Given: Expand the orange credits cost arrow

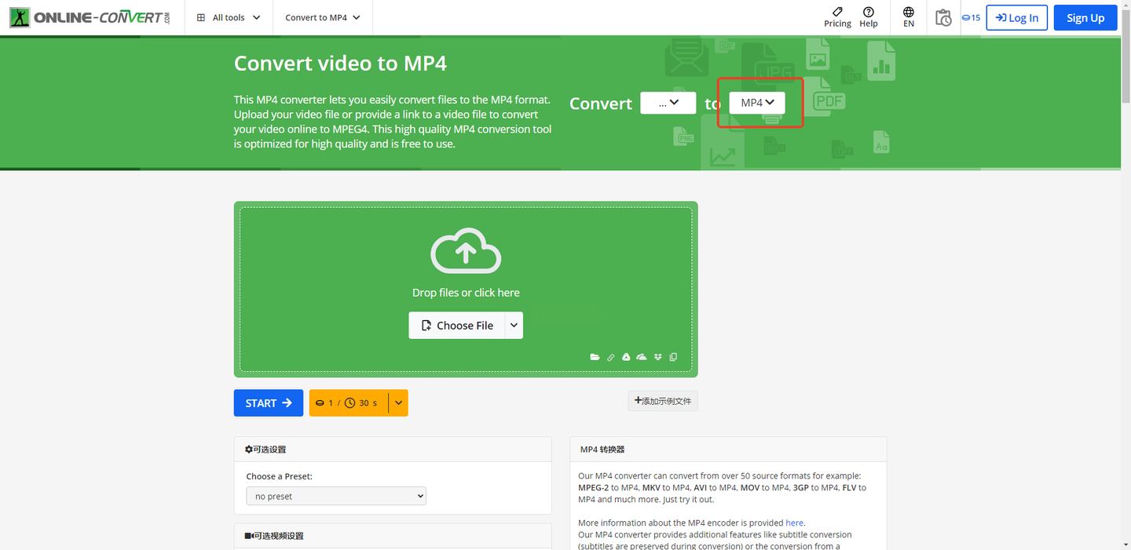Looking at the screenshot, I should (x=398, y=403).
